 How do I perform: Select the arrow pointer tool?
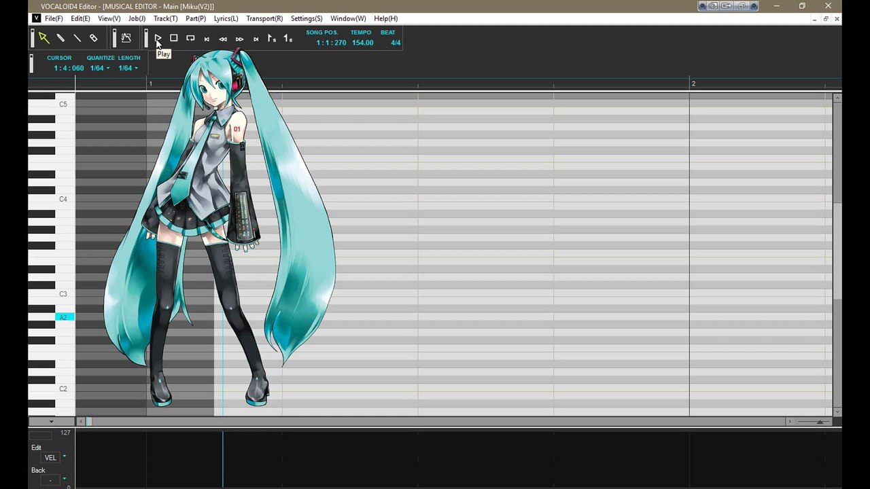tap(43, 38)
